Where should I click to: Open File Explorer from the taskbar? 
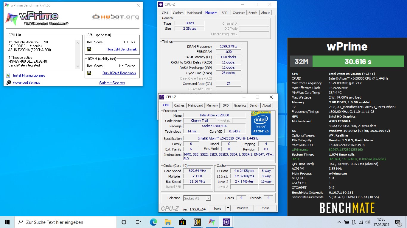click(168, 222)
